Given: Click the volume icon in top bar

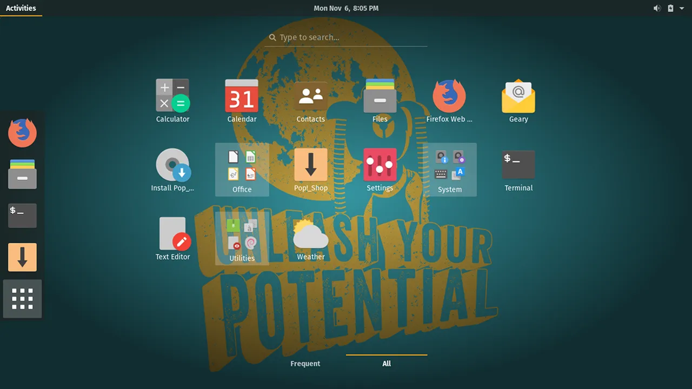Looking at the screenshot, I should pos(657,8).
